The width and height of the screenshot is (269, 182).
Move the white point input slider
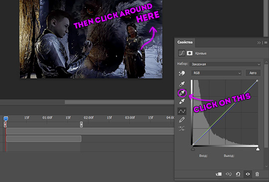[x=258, y=149]
